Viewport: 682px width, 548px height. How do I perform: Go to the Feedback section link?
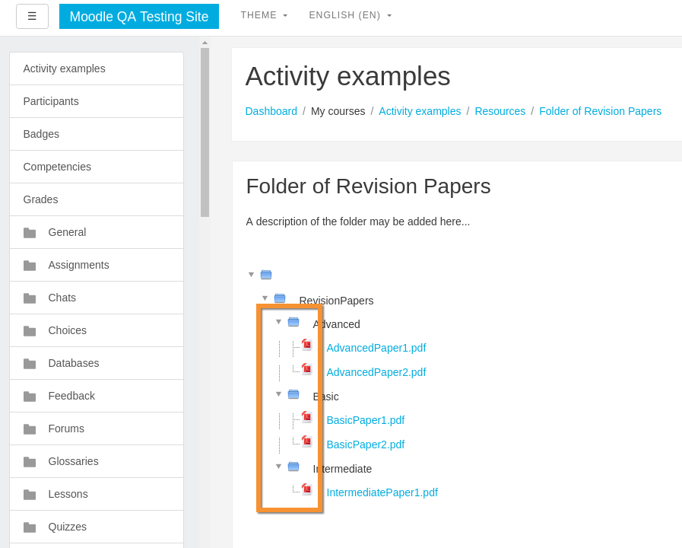pyautogui.click(x=71, y=396)
